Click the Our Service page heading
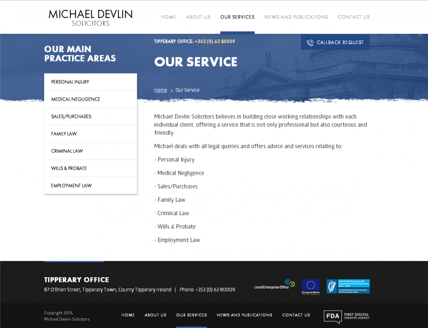 tap(196, 62)
